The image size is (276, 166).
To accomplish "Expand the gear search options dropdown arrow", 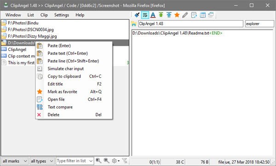I will tap(119, 161).
